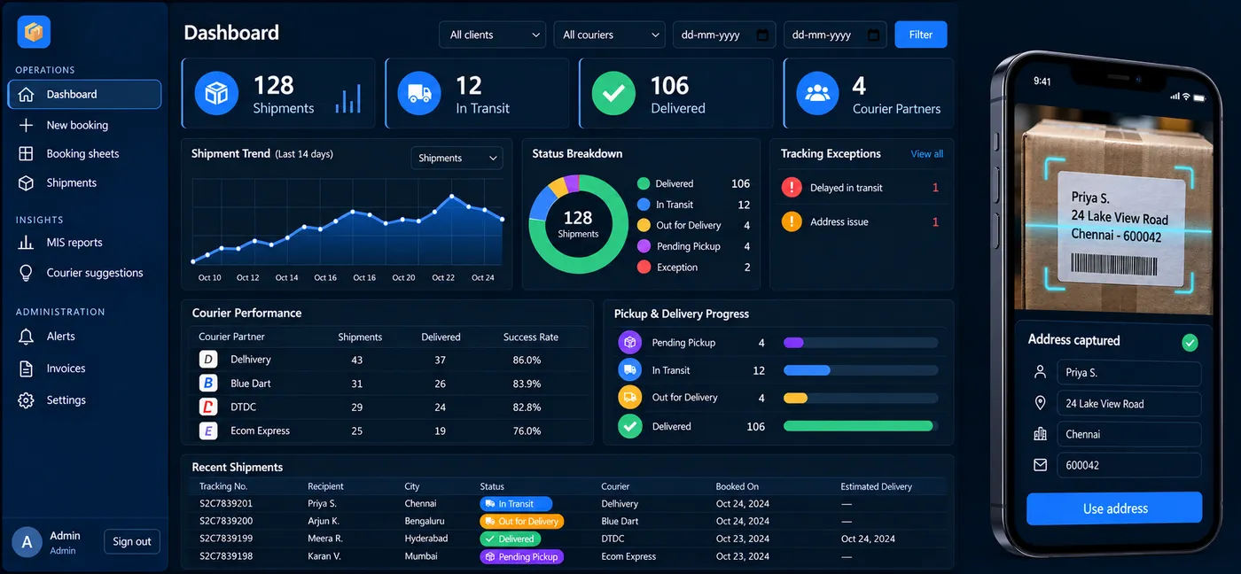The image size is (1241, 574).
Task: Click the Admin avatar circle
Action: (27, 542)
